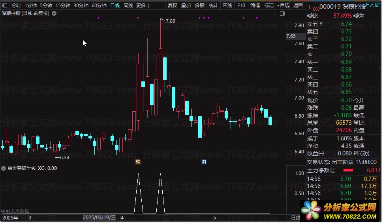Click the 17.3万 trade tick row
This screenshot has height=223, width=383.
coord(342,186)
